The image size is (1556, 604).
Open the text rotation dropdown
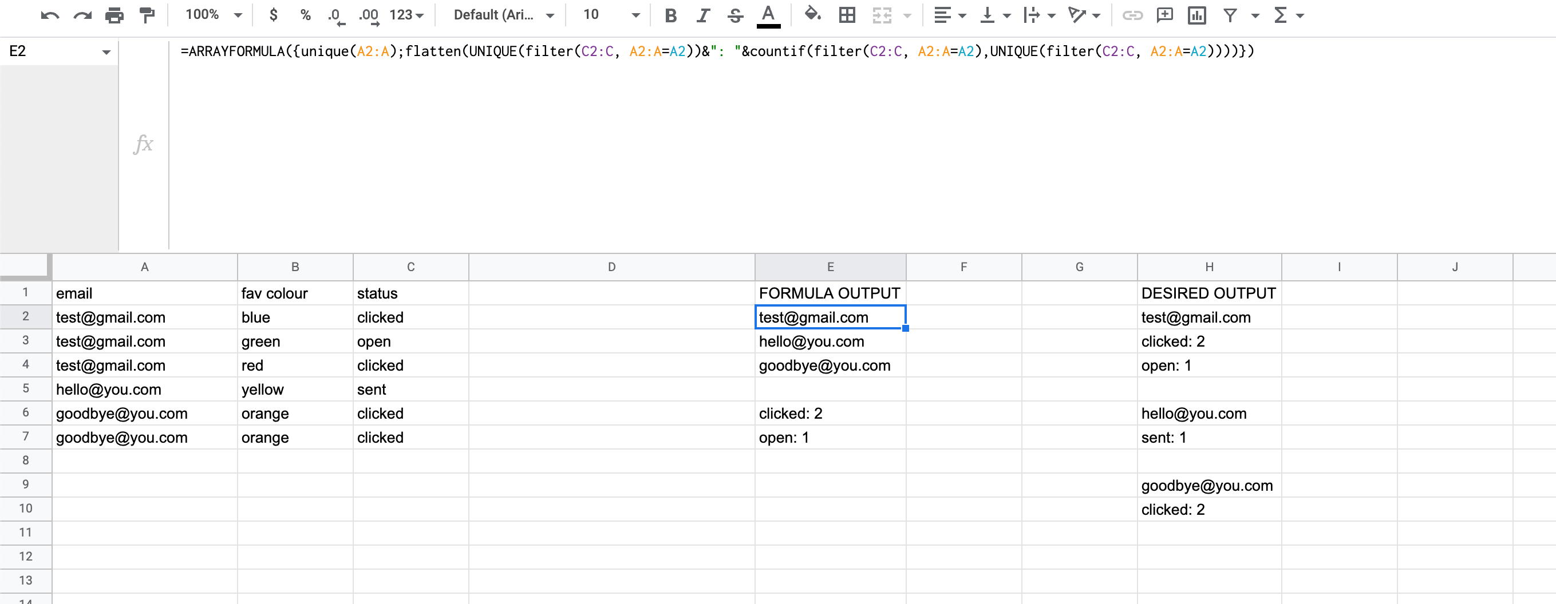(x=1084, y=15)
